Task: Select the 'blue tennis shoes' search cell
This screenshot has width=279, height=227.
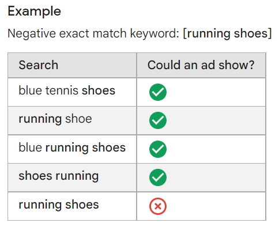Action: click(72, 92)
